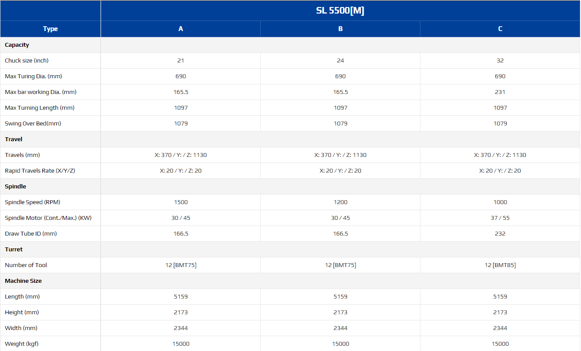Click the Travels (mm) row label
Viewport: 581px width, 351px height.
[x=22, y=155]
